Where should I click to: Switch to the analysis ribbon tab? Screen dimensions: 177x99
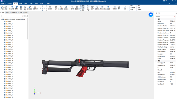point(31,4)
